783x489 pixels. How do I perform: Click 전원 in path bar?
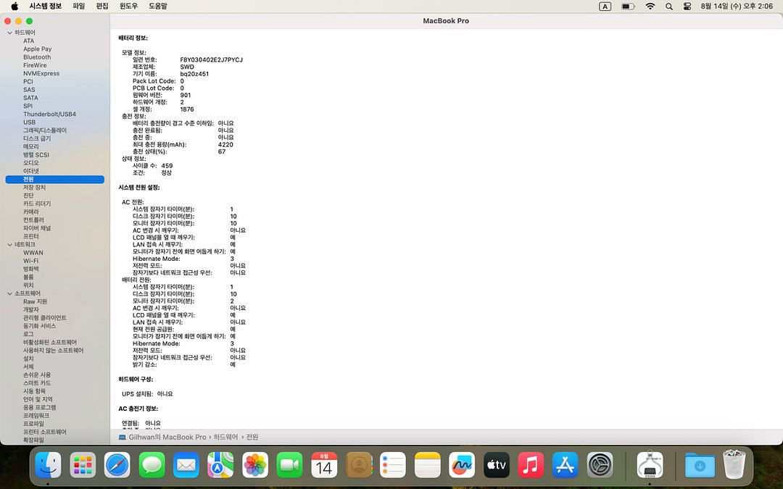point(252,437)
